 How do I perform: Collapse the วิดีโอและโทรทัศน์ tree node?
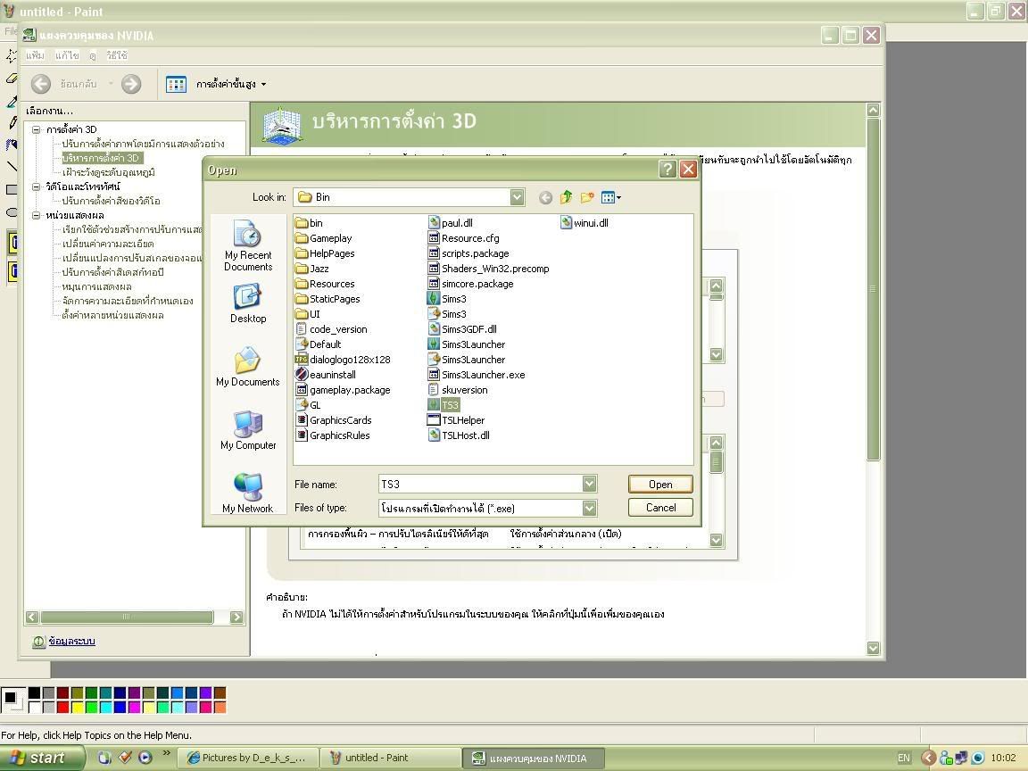37,187
